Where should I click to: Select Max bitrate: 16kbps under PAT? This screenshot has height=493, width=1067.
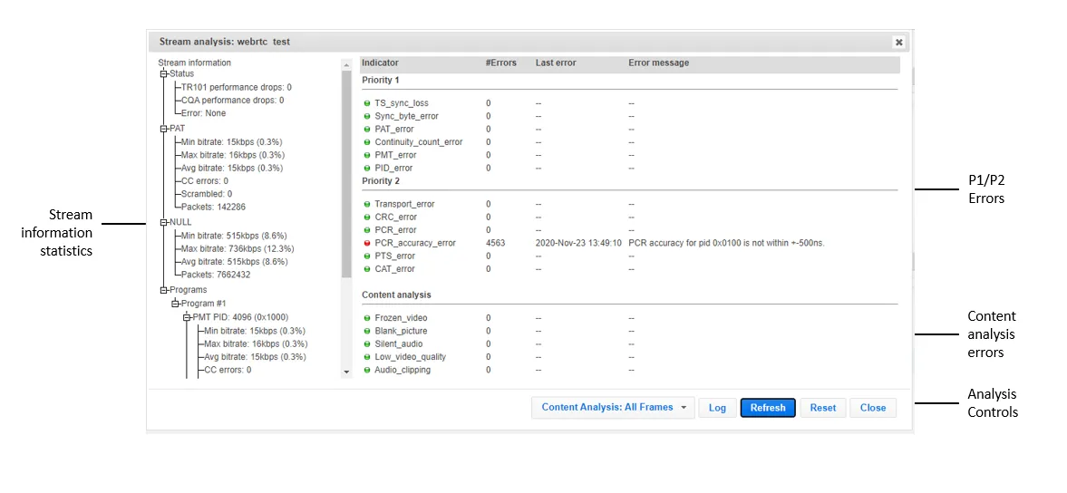pyautogui.click(x=232, y=154)
